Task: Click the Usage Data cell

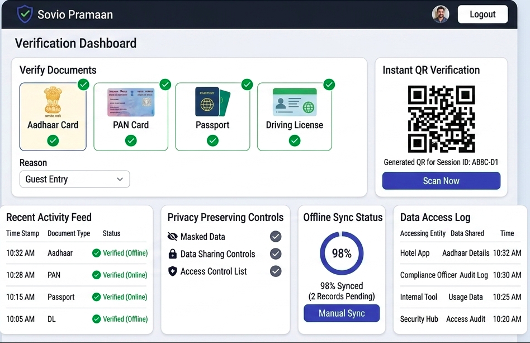Action: coord(466,297)
